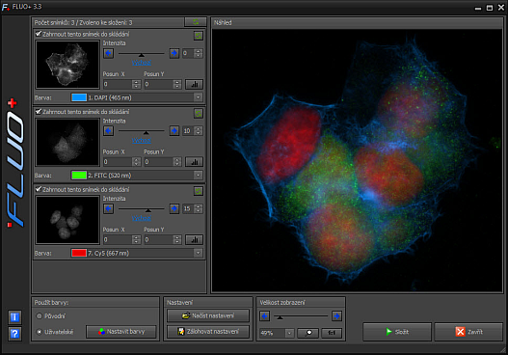This screenshot has height=355, width=508.
Task: Click the "Výchozí" link under the FITC intensity
Action: point(142,141)
